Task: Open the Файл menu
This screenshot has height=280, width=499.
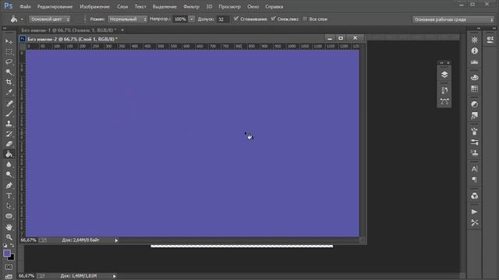Action: tap(25, 7)
